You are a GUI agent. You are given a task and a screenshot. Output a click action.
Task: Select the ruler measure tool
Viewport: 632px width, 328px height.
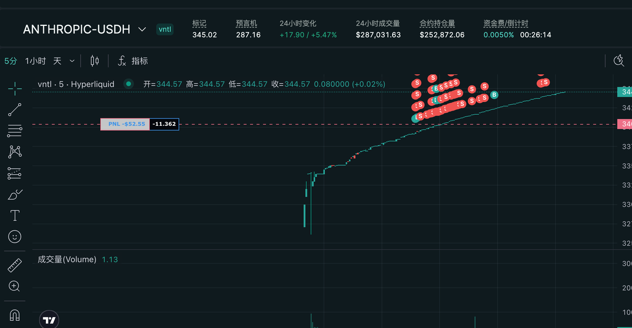(15, 266)
